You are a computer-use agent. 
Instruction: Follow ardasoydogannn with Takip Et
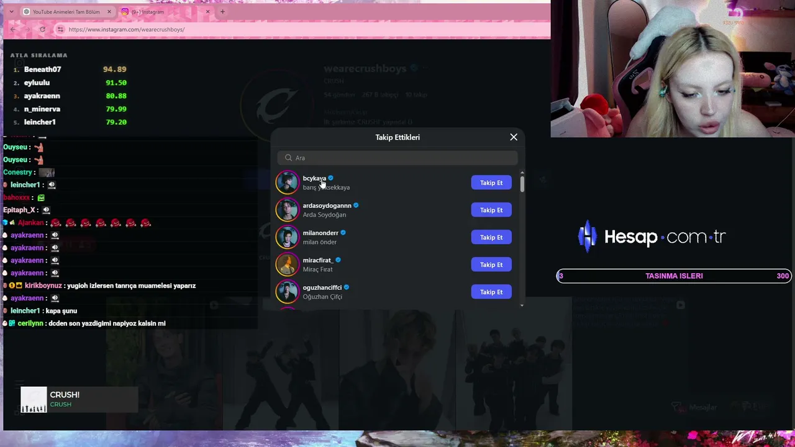click(491, 210)
